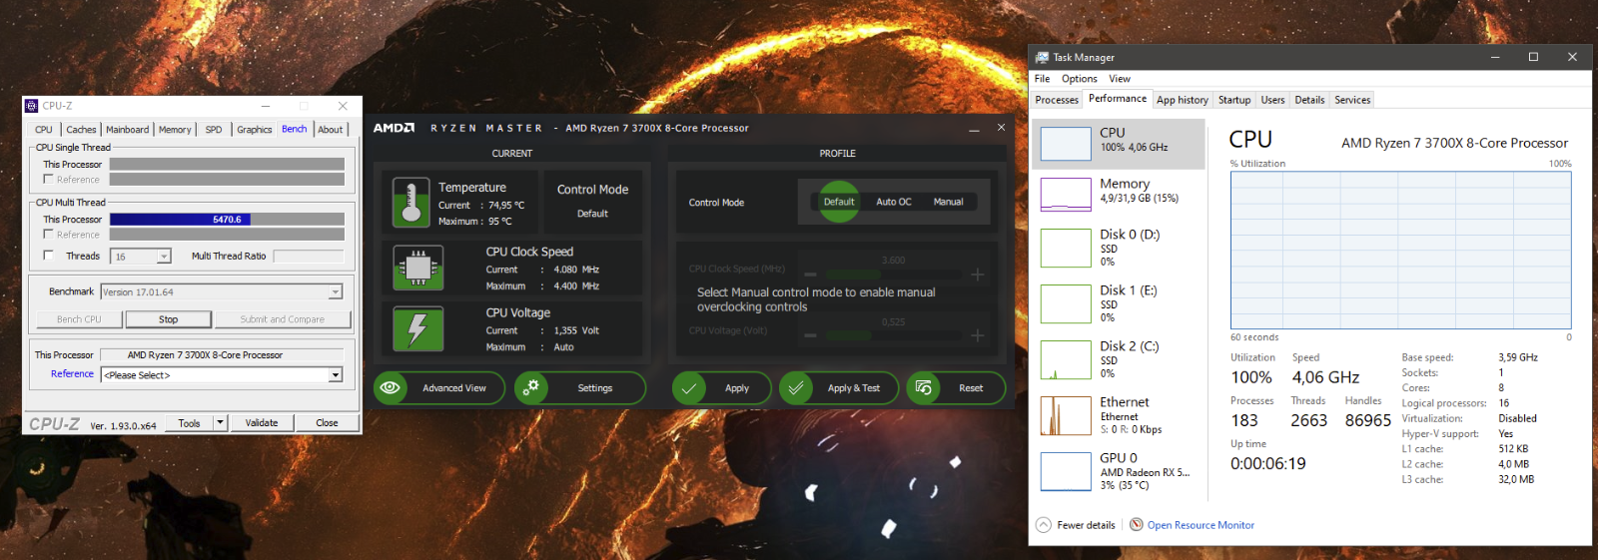Click the lightning bolt CPU voltage icon
The height and width of the screenshot is (560, 1598).
tap(418, 329)
